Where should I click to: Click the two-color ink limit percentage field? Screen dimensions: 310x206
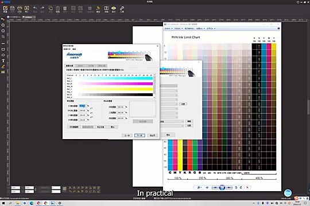[121, 107]
